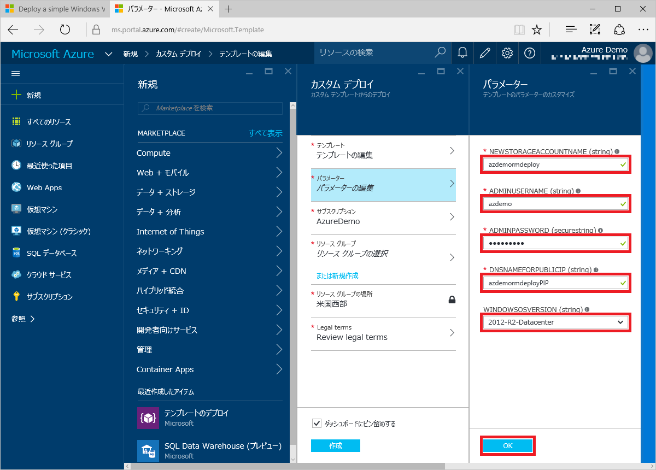Image resolution: width=656 pixels, height=470 pixels.
Task: Open the help question mark icon
Action: tap(529, 53)
